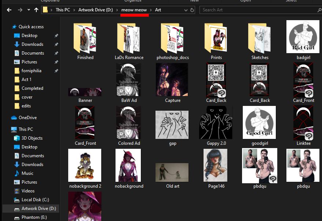This screenshot has height=221, width=322.
Task: Click the folder icon in address bar
Action: coord(45,10)
